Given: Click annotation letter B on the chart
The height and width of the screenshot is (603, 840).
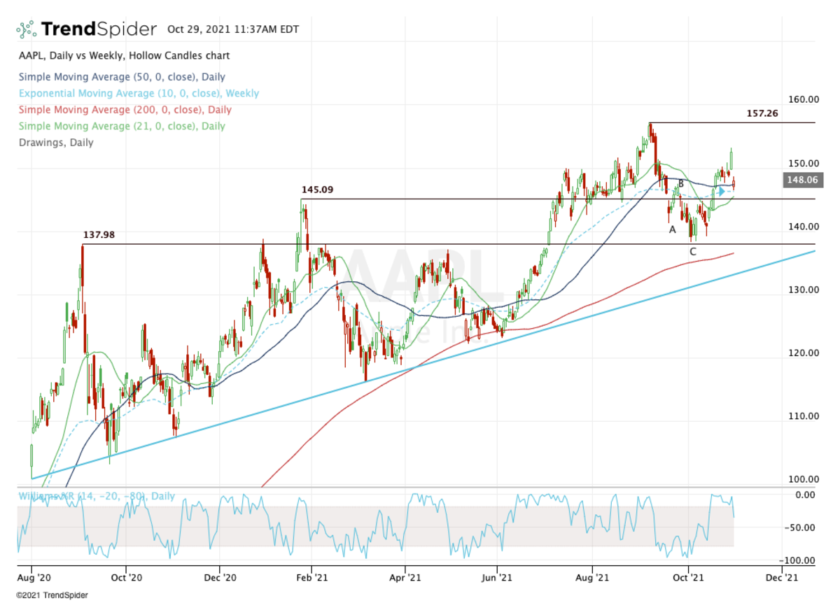Looking at the screenshot, I should pyautogui.click(x=680, y=183).
